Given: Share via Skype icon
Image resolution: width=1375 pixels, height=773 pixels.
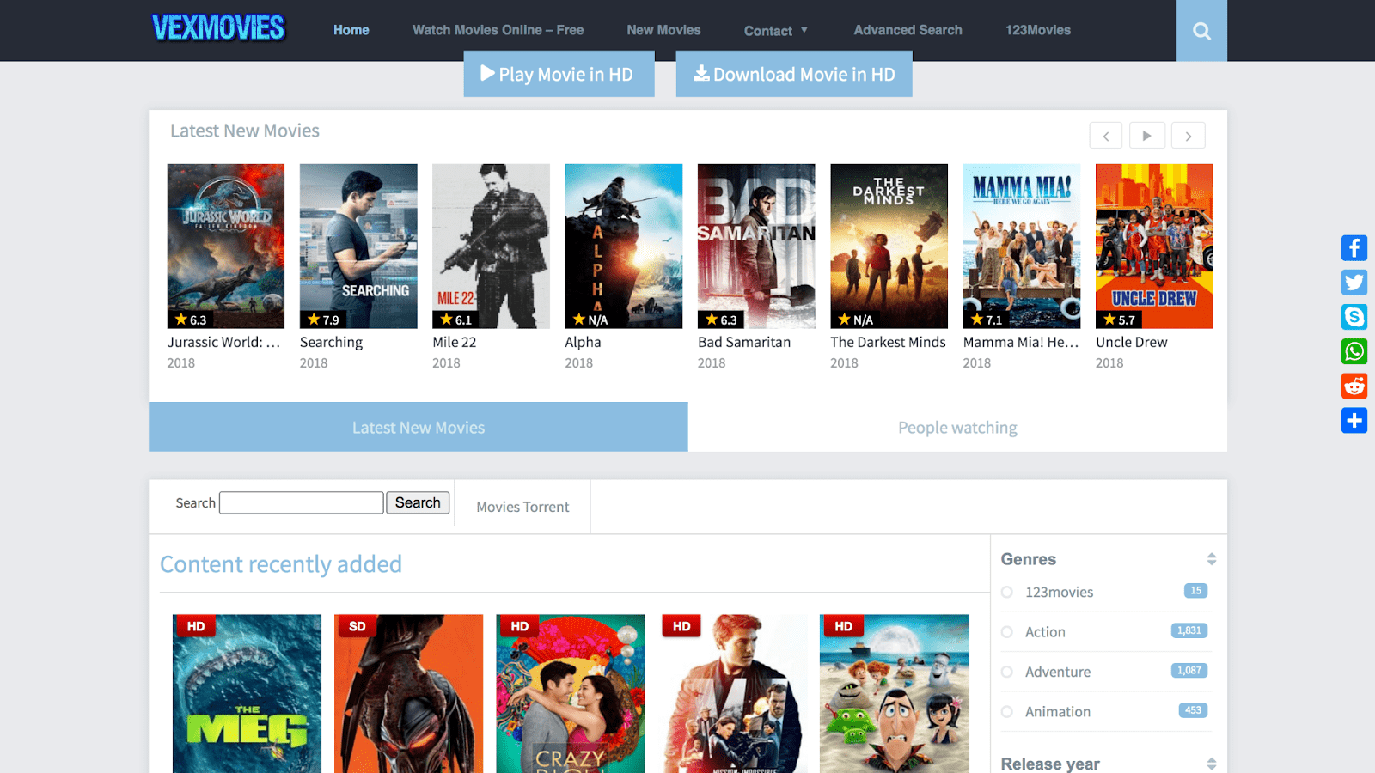Looking at the screenshot, I should point(1354,317).
